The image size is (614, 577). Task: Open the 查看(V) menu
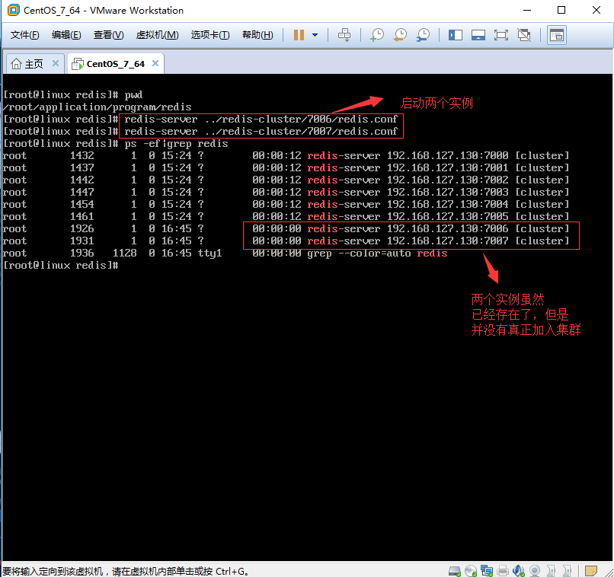pos(108,35)
